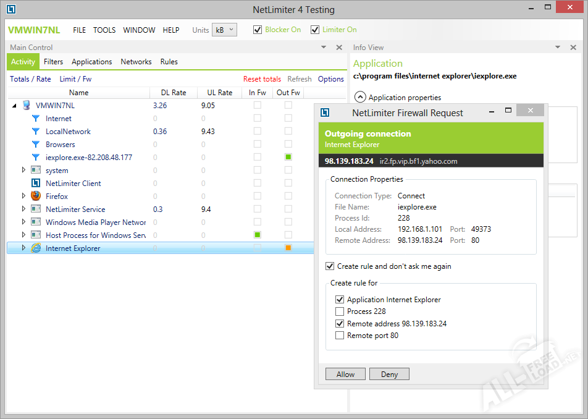Viewport: 588px width, 419px height.
Task: Toggle the Blocker On checkbox
Action: click(x=258, y=30)
